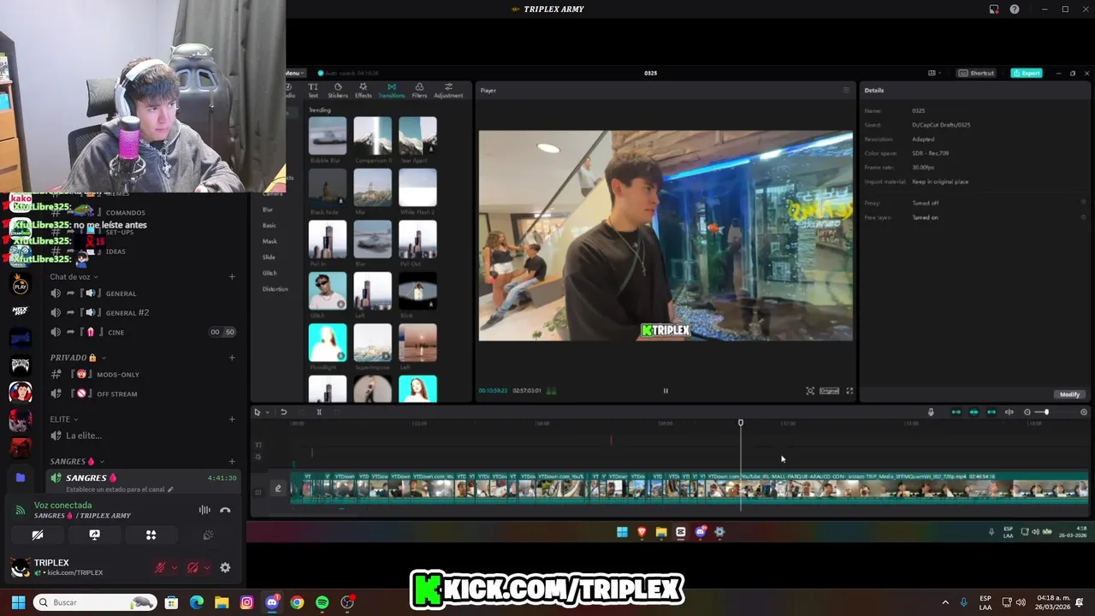Unmute the Discord microphone
This screenshot has width=1095, height=616.
pyautogui.click(x=160, y=567)
